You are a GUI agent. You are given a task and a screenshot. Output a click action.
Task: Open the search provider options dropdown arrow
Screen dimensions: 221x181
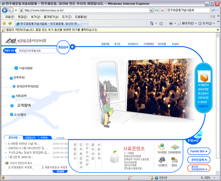pos(217,10)
